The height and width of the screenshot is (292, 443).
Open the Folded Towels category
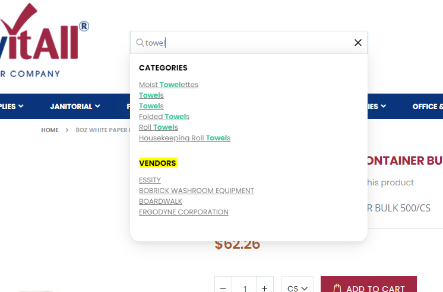coord(164,117)
